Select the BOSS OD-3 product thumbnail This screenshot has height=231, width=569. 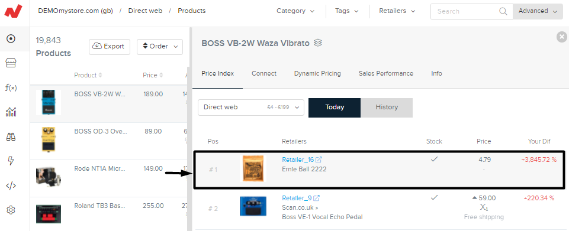49,139
